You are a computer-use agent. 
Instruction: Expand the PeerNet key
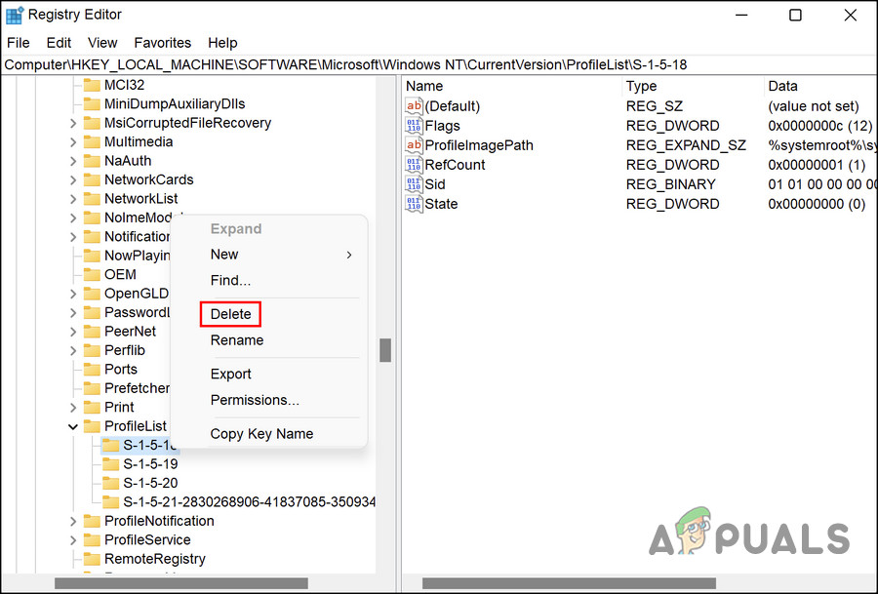pos(73,332)
